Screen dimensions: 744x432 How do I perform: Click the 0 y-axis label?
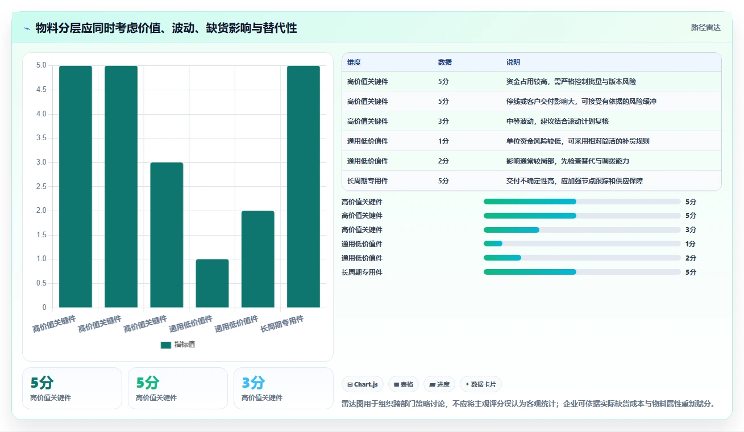coord(44,308)
